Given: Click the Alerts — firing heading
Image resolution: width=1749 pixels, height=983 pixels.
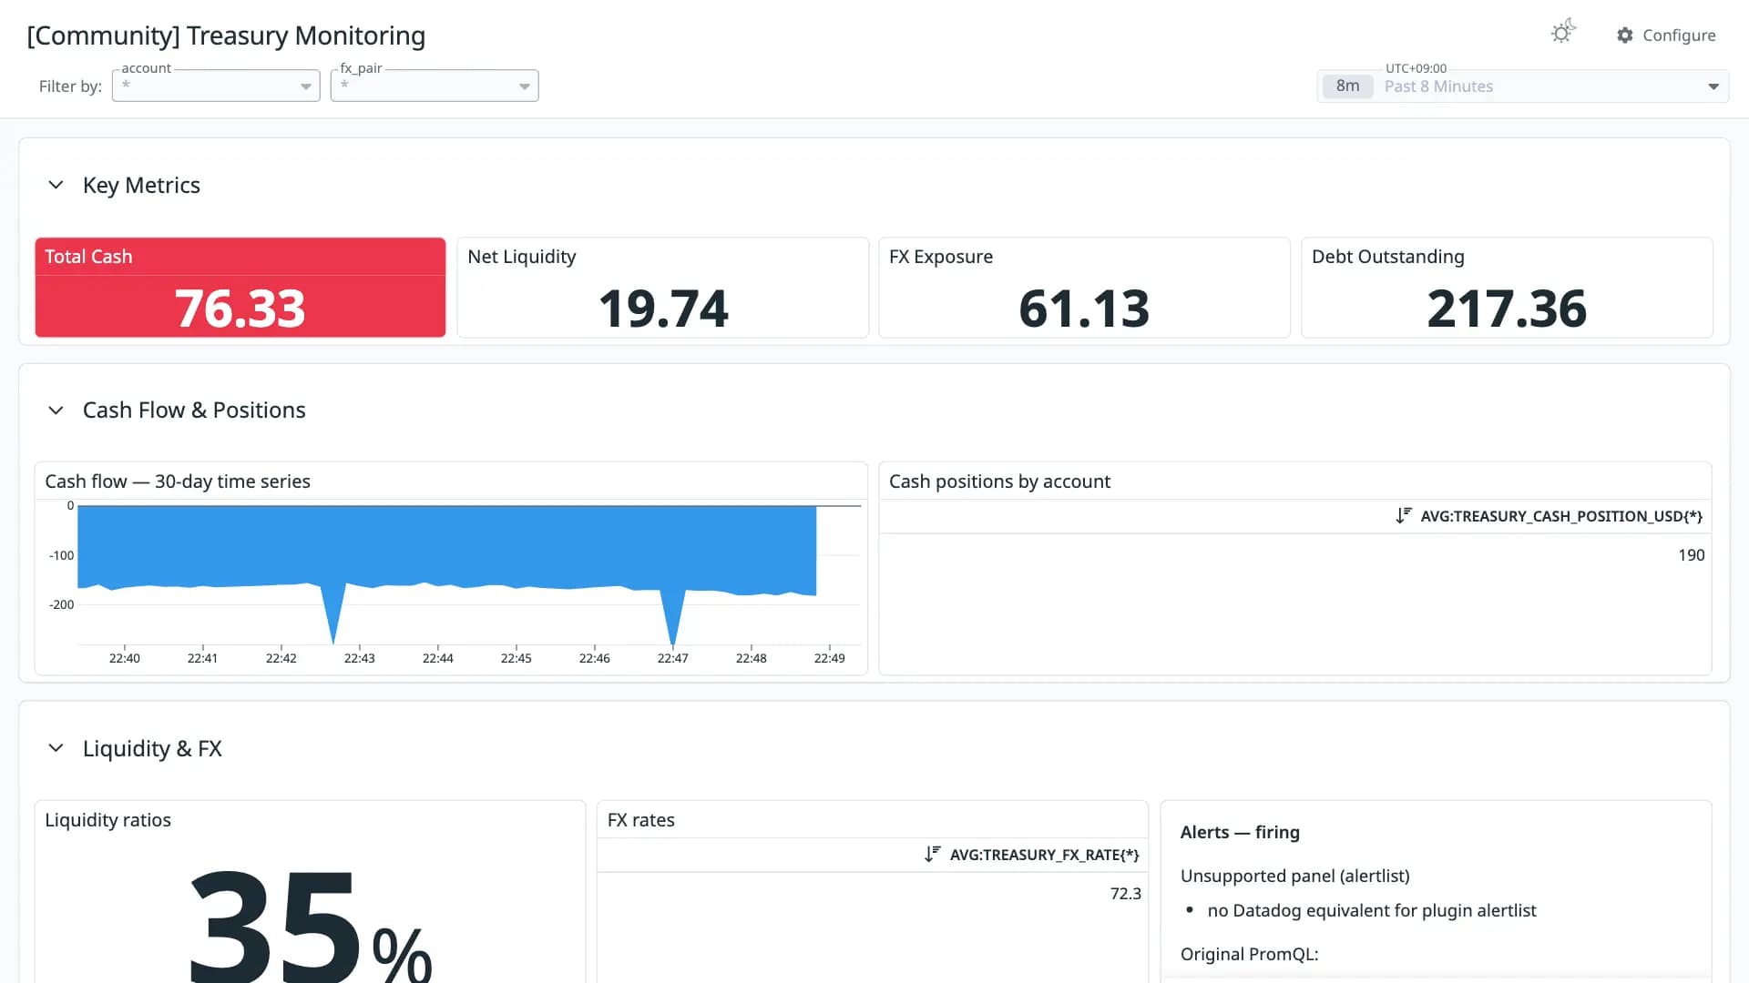Looking at the screenshot, I should [x=1240, y=832].
